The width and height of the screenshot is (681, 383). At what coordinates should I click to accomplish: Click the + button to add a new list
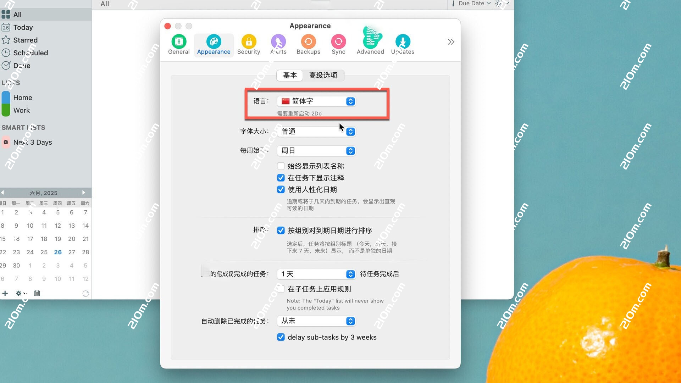(5, 293)
